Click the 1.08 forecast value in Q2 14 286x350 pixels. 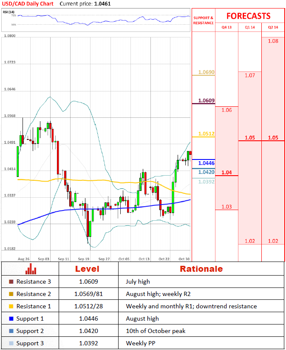(273, 41)
